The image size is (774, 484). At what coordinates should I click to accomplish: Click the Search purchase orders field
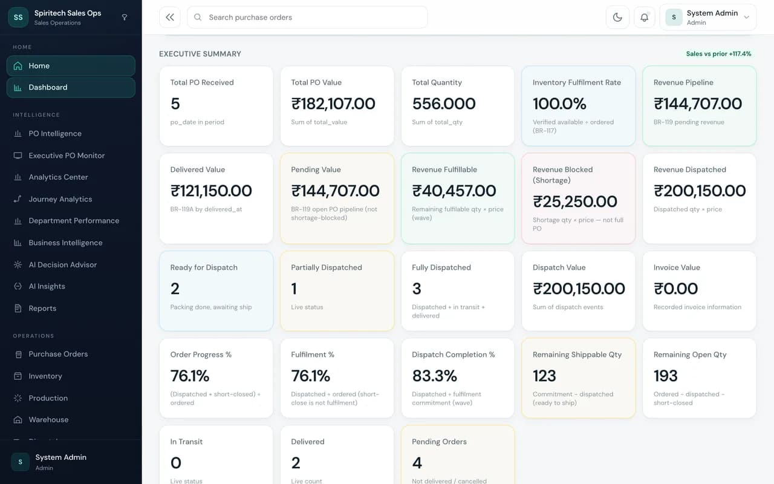pyautogui.click(x=307, y=18)
